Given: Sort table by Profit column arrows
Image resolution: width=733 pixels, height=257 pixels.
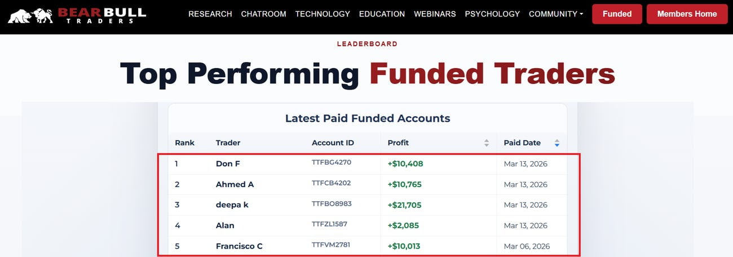Looking at the screenshot, I should coord(487,143).
